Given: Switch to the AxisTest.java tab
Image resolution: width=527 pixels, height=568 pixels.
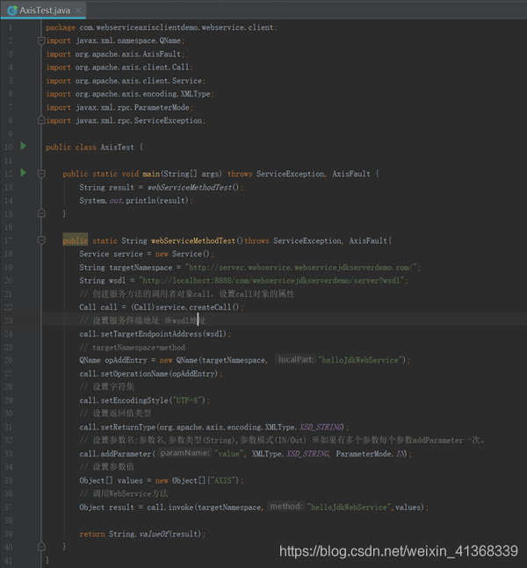Looking at the screenshot, I should click(x=44, y=11).
